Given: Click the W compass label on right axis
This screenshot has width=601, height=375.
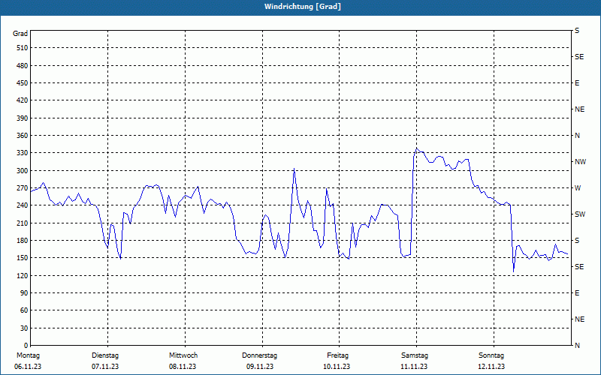Looking at the screenshot, I should tap(578, 188).
